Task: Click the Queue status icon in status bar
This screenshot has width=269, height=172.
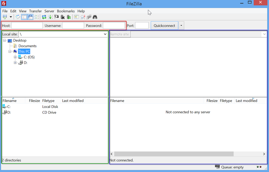Action: pyautogui.click(x=217, y=167)
